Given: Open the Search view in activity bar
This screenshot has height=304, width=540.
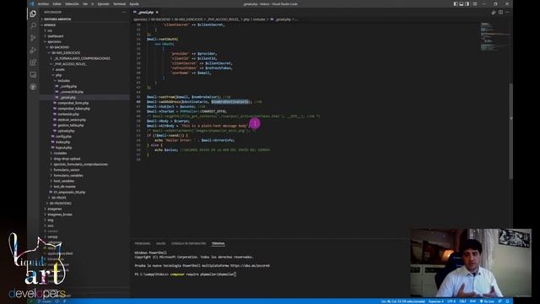Looking at the screenshot, I should (33, 26).
